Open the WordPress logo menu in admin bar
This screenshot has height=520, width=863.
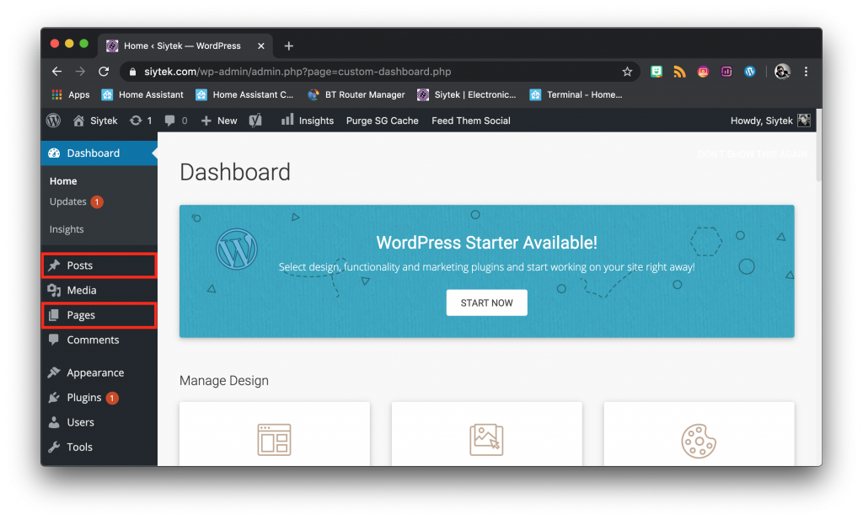[x=53, y=121]
